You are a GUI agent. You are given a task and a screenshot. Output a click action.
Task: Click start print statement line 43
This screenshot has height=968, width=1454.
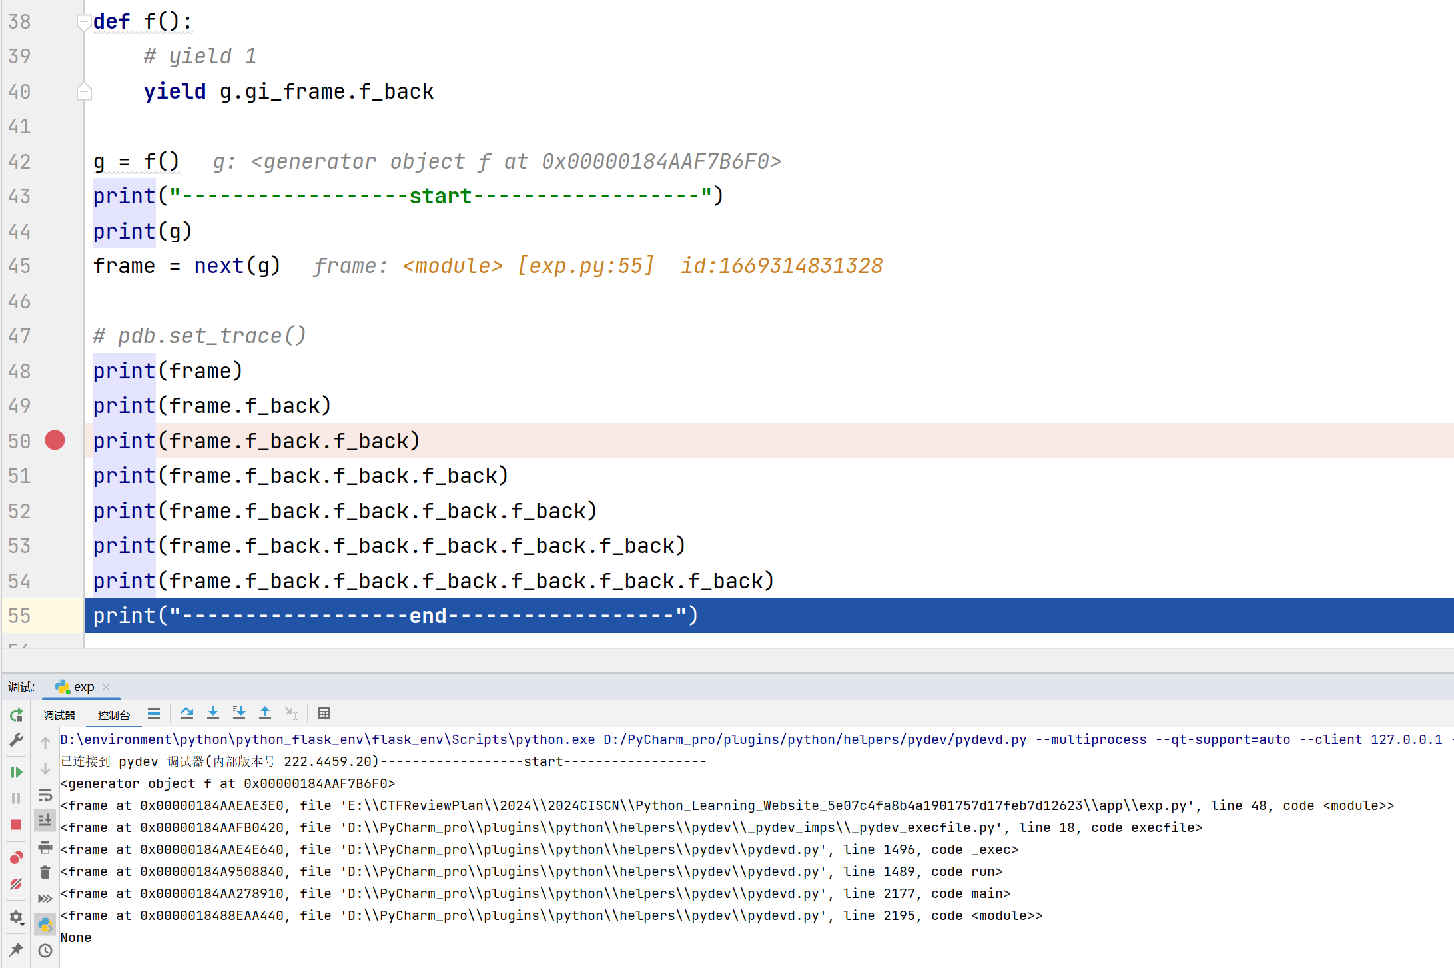[408, 196]
